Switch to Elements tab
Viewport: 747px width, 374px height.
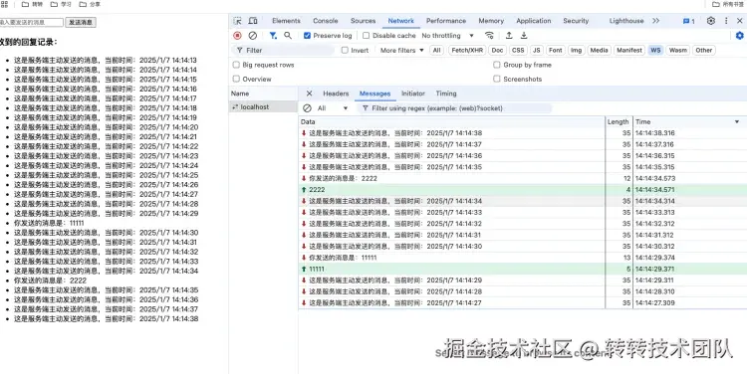[x=286, y=21]
